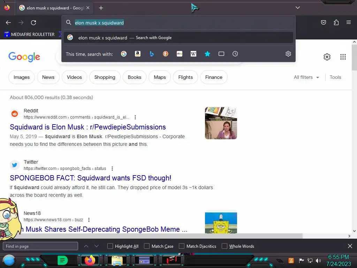
Task: Search bookmarks with the star icon
Action: pos(207,54)
